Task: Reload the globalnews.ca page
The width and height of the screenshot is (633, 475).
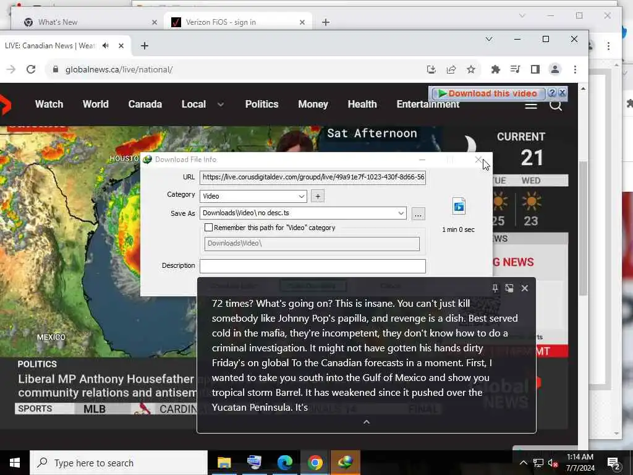Action: (x=31, y=69)
